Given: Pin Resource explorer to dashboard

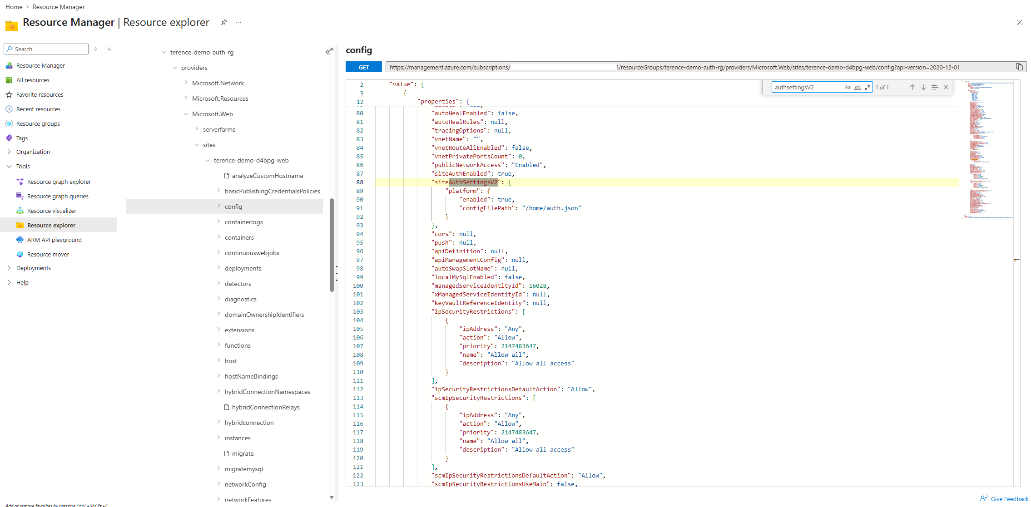Looking at the screenshot, I should (x=223, y=22).
